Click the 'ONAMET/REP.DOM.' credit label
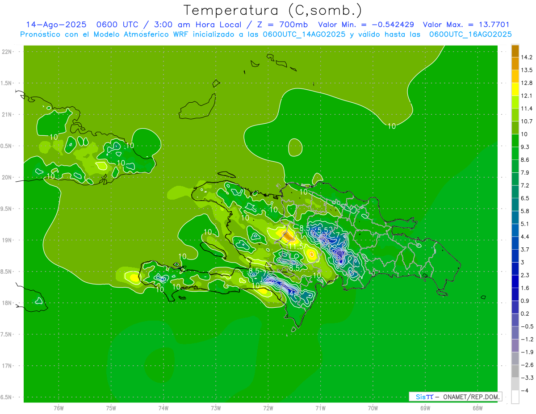The width and height of the screenshot is (536, 414). coord(471,397)
